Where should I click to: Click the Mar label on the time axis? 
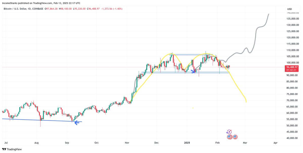(x=245, y=143)
